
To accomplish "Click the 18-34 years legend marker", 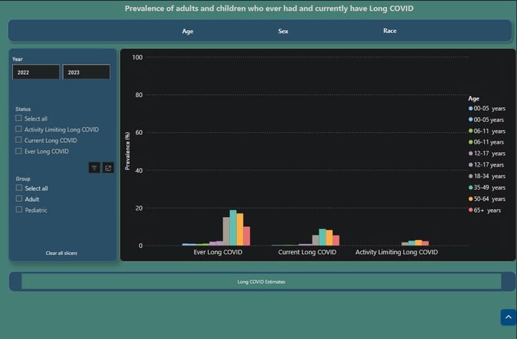I will tap(470, 176).
